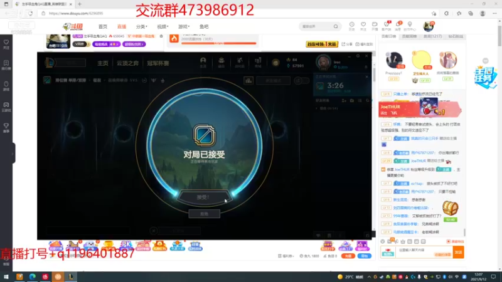Click the browser refresh button
502x282 pixels.
pos(30,13)
